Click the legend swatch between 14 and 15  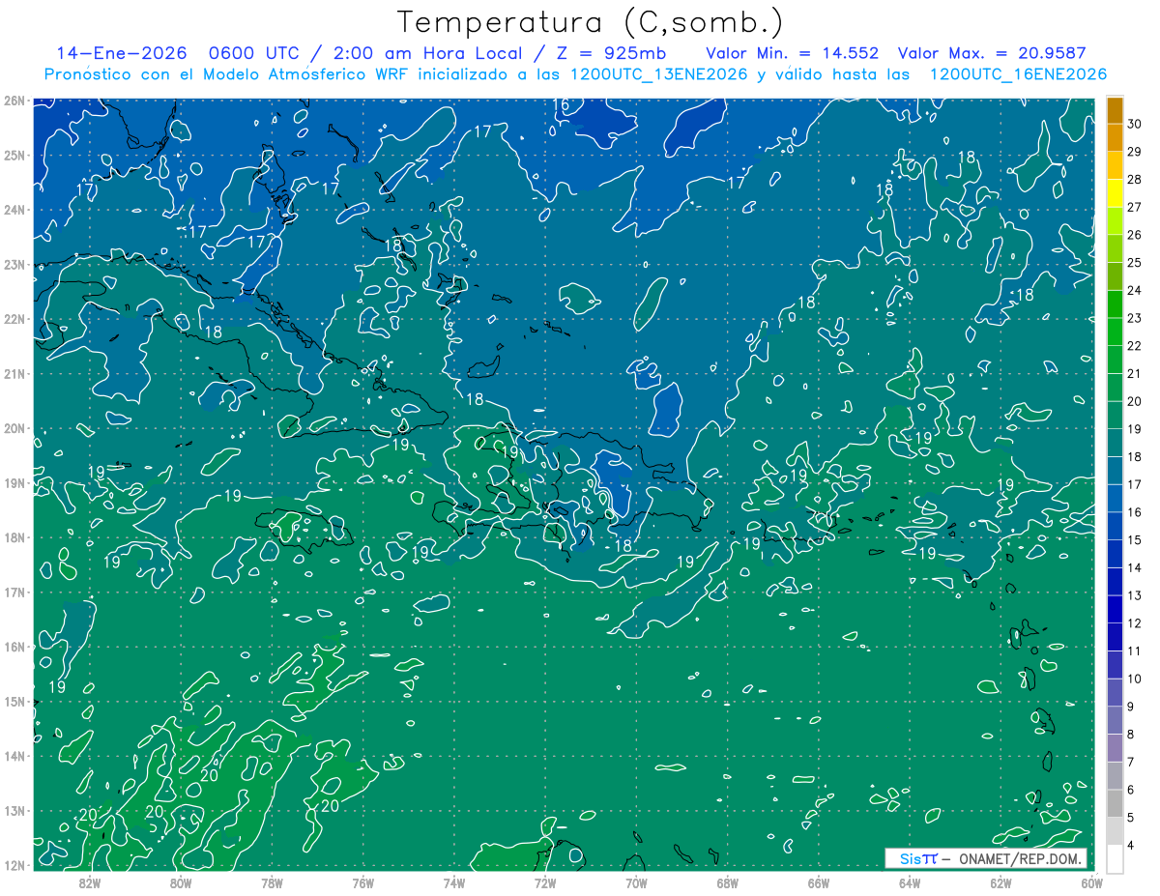click(1115, 554)
